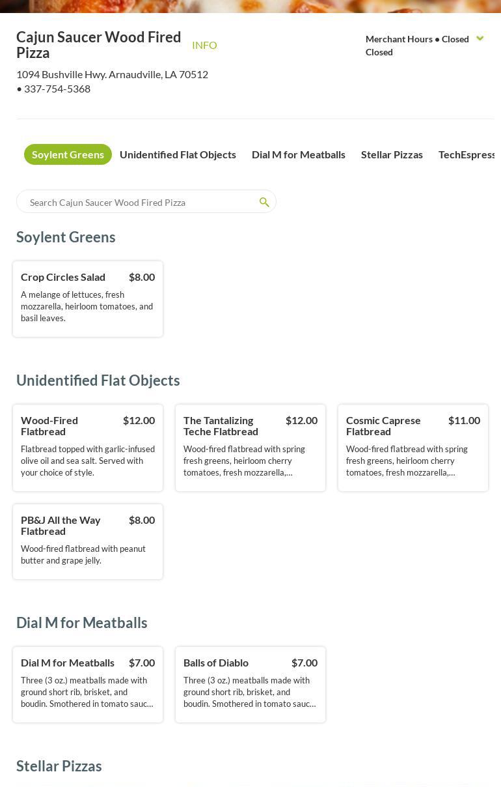Click the restaurant phone number
501x787 pixels.
(57, 89)
